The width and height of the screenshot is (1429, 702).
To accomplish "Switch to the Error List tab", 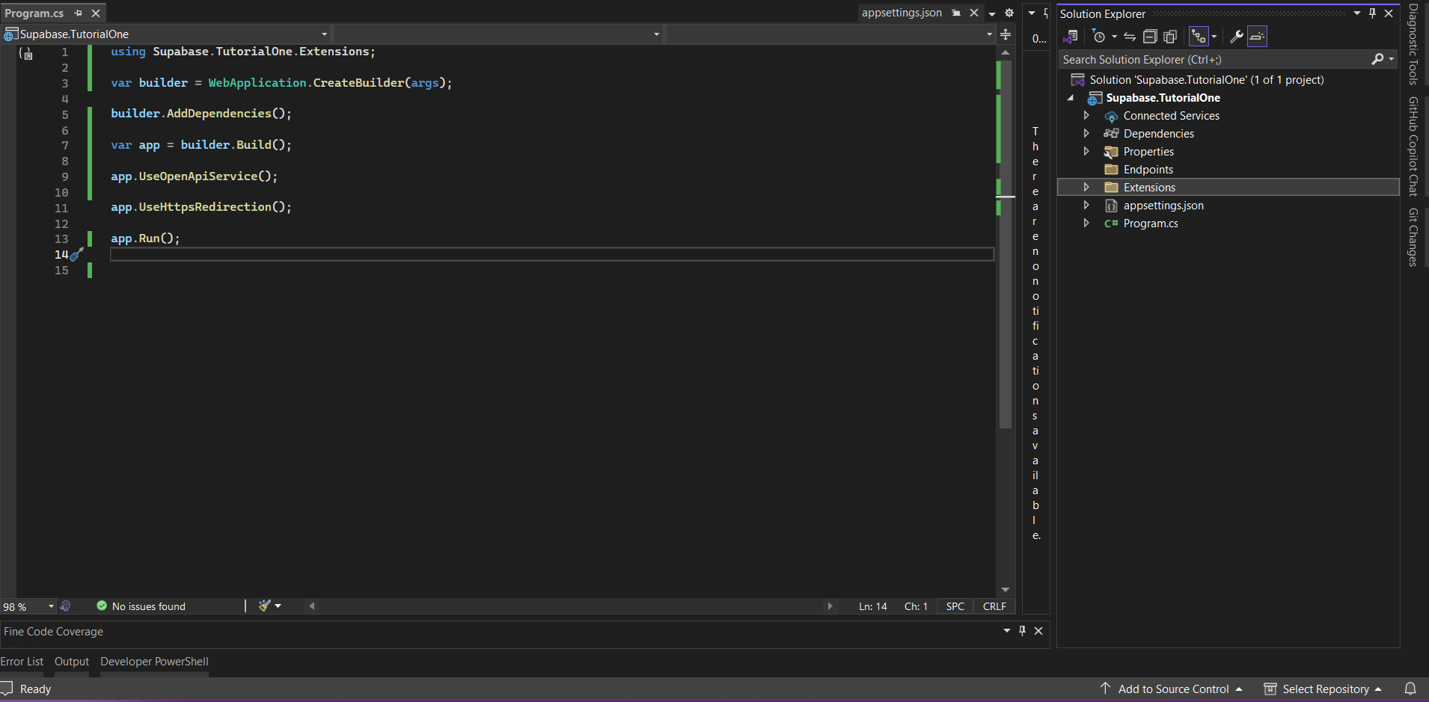I will (22, 662).
